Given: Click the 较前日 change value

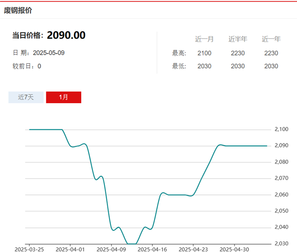Looking at the screenshot, I should pos(39,66).
